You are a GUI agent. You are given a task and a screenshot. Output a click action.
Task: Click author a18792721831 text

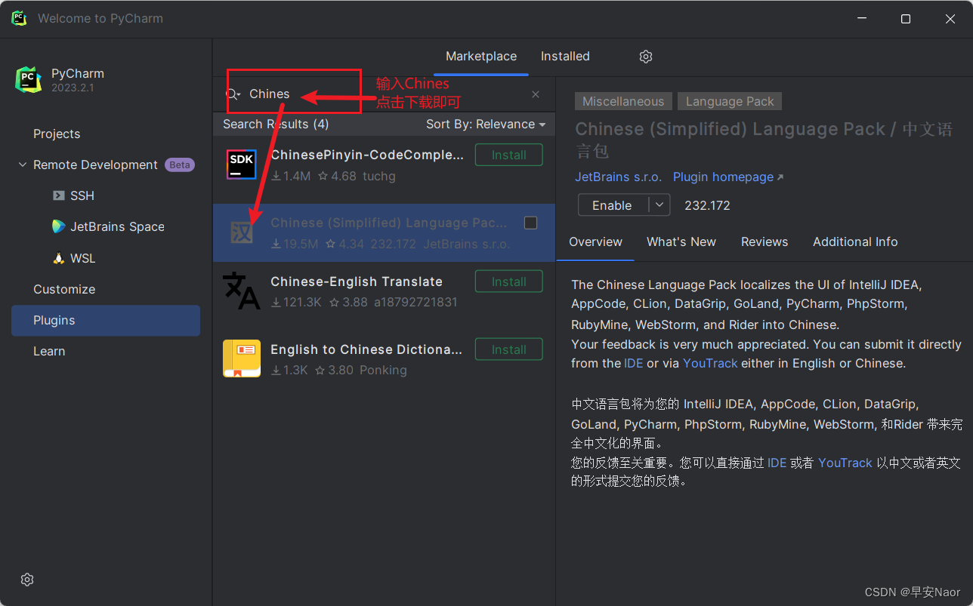tap(415, 302)
